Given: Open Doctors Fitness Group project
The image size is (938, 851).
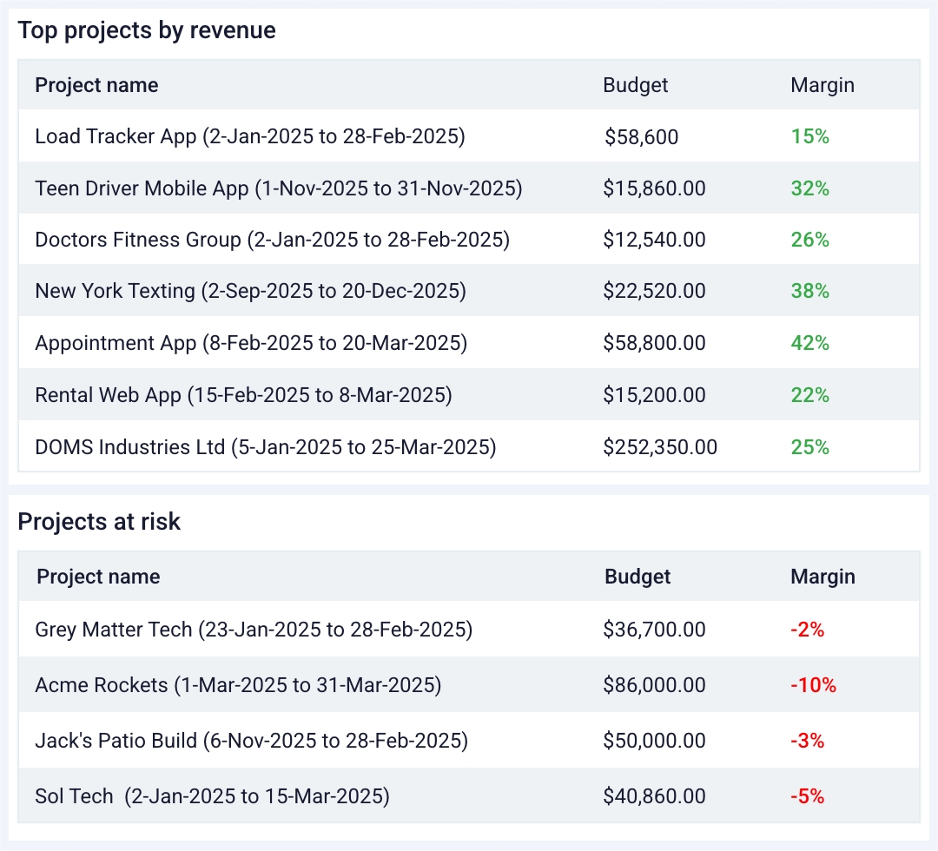Looking at the screenshot, I should pyautogui.click(x=272, y=240).
